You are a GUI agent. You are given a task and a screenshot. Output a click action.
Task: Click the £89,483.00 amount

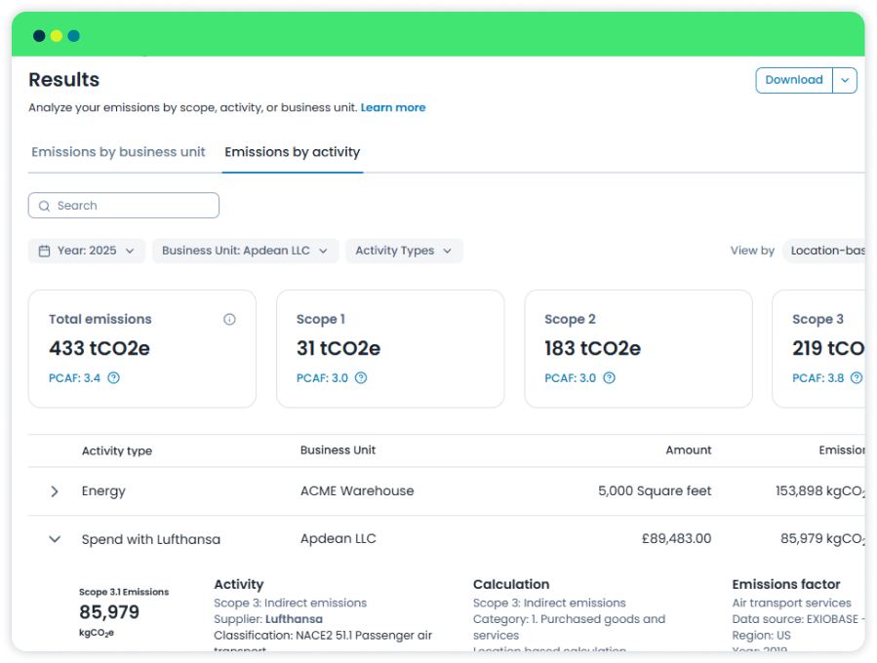pyautogui.click(x=676, y=538)
